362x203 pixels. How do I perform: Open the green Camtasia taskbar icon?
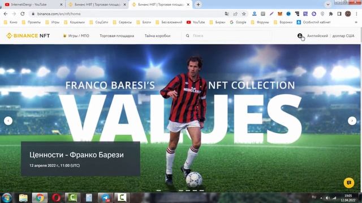(x=72, y=198)
